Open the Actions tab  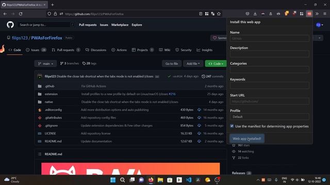(119, 50)
